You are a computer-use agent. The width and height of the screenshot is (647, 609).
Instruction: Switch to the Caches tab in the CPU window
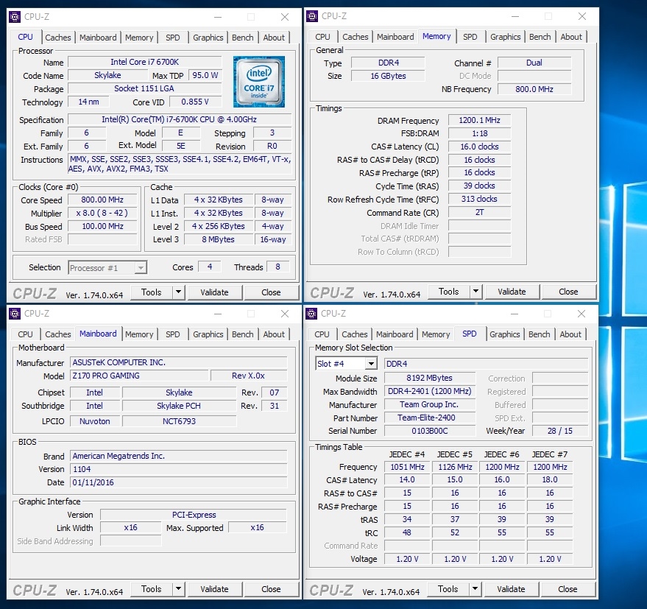(57, 37)
